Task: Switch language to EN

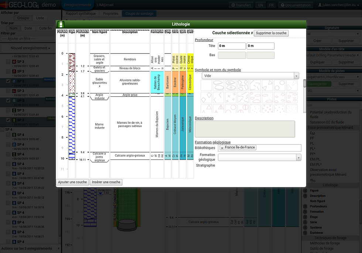Action: pos(261,5)
